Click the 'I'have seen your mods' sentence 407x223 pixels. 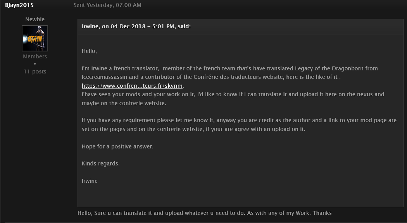click(233, 99)
